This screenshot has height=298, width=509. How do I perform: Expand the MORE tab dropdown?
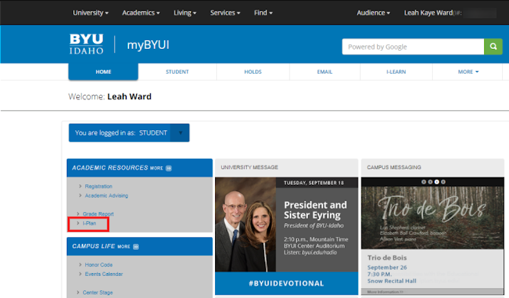[x=468, y=72]
